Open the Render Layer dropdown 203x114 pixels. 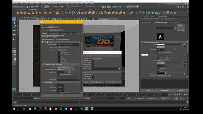click(x=54, y=28)
